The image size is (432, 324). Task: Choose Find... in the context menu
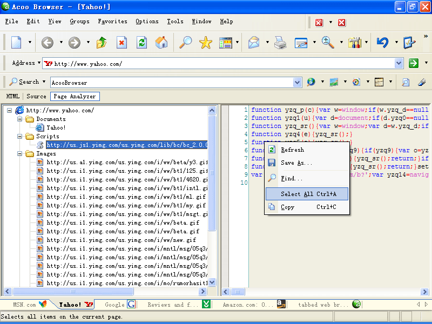click(307, 178)
